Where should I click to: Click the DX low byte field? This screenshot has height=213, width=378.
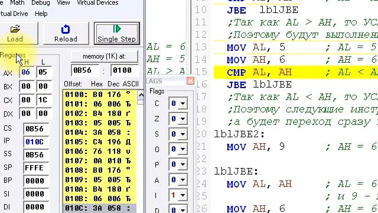(44, 114)
